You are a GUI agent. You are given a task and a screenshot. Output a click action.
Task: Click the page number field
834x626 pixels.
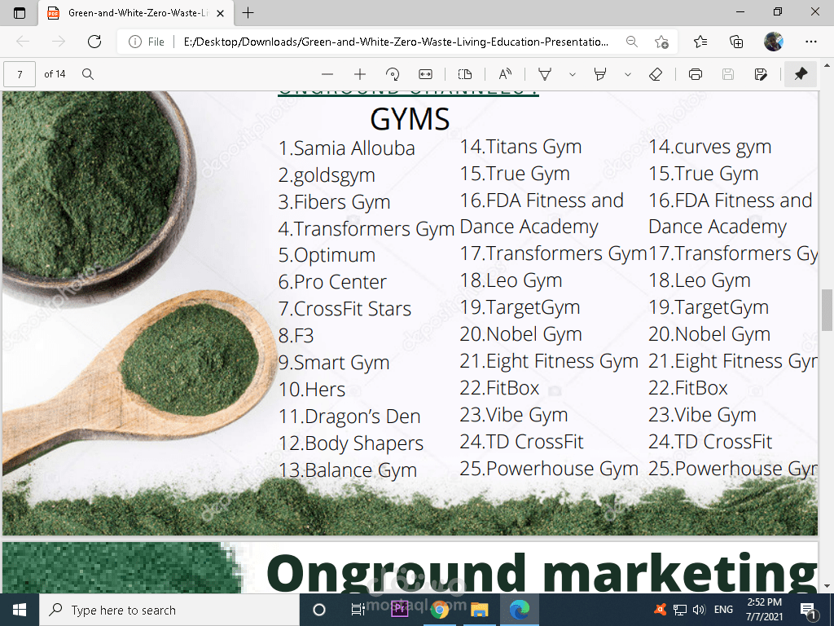(x=20, y=74)
